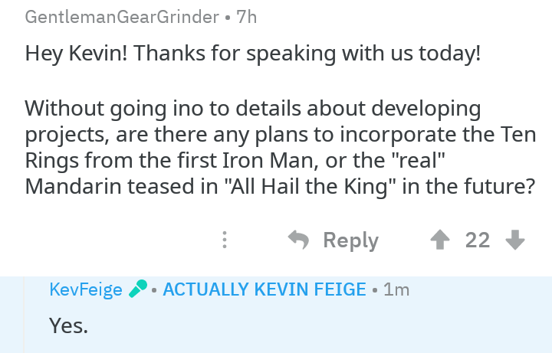The image size is (552, 353).
Task: Click the 1m reply timestamp
Action: click(397, 289)
